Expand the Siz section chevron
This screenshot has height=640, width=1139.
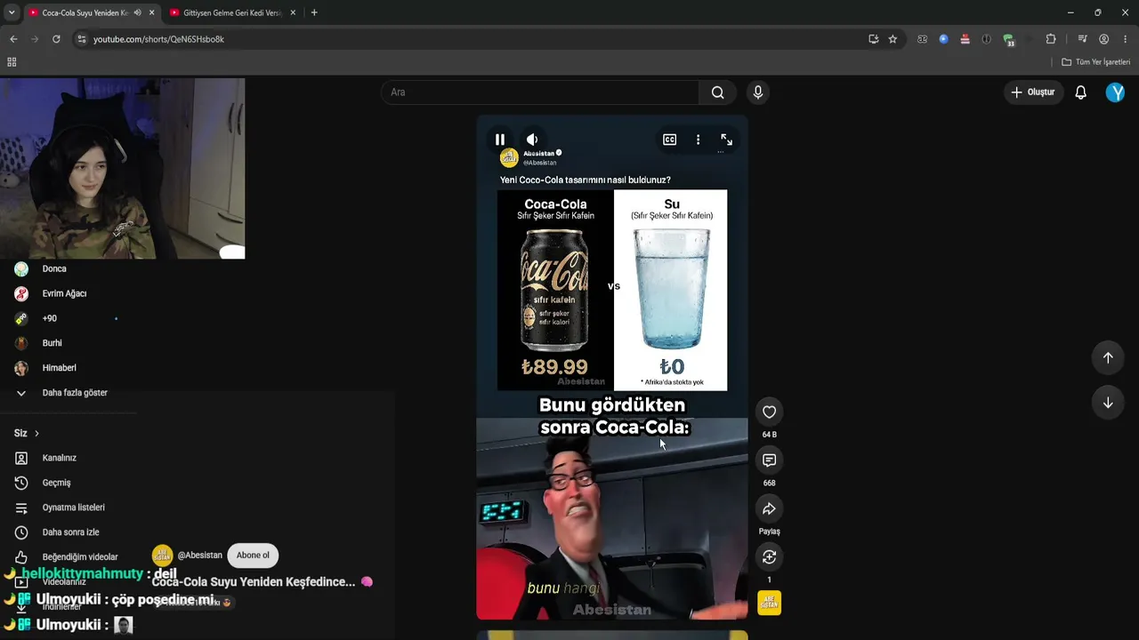[x=36, y=434]
